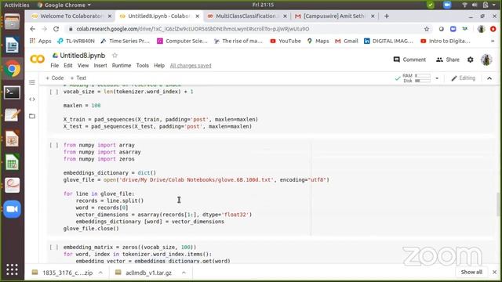Image resolution: width=502 pixels, height=282 pixels.
Task: Open the Gmail bookmark
Action: [x=347, y=41]
